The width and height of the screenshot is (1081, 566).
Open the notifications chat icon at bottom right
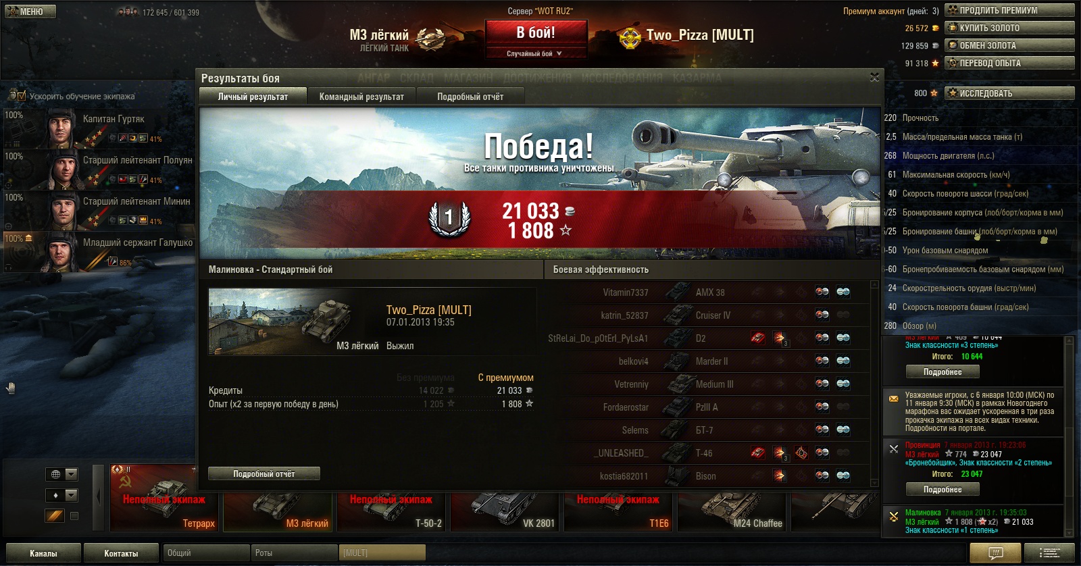995,553
